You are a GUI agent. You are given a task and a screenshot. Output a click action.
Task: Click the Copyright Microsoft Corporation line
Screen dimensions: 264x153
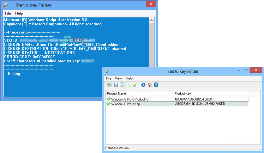pos(53,24)
